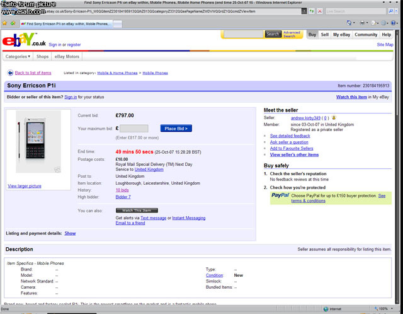
Task: Click the Text message alerts link
Action: pos(153,218)
